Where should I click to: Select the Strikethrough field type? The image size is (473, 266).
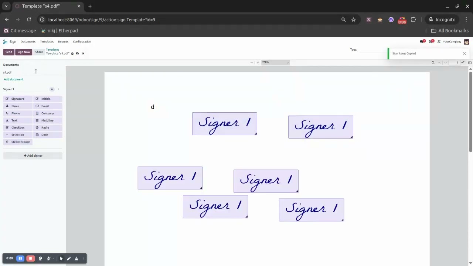click(18, 142)
